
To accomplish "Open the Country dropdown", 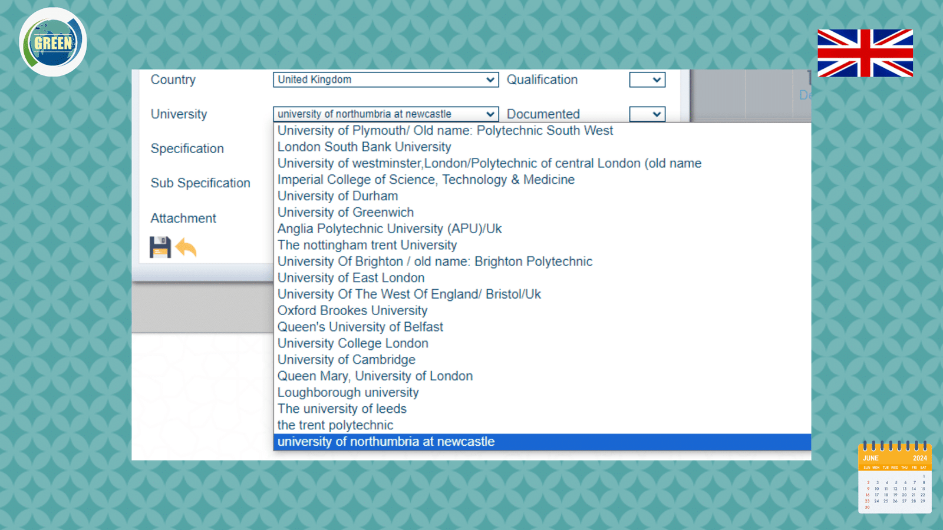I will pyautogui.click(x=385, y=79).
